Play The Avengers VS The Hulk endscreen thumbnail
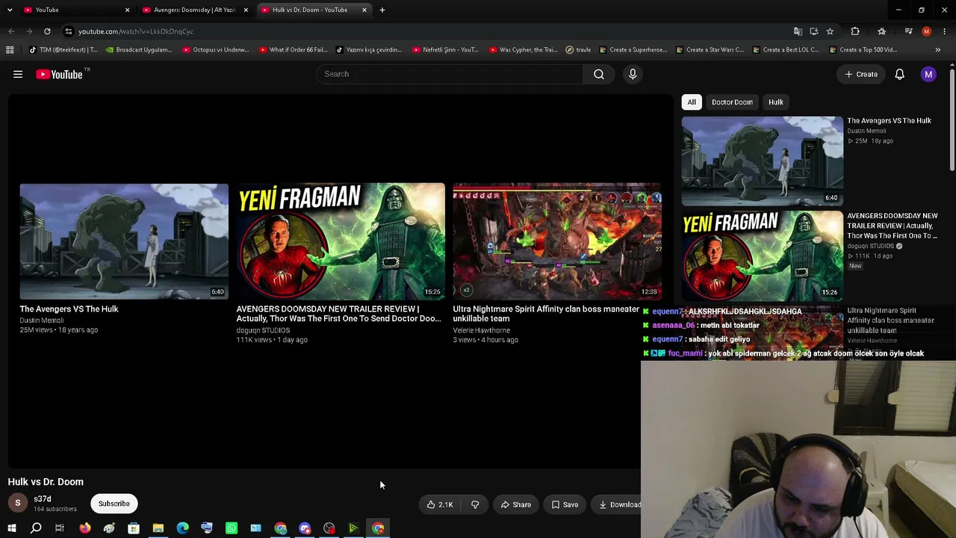 click(x=124, y=241)
